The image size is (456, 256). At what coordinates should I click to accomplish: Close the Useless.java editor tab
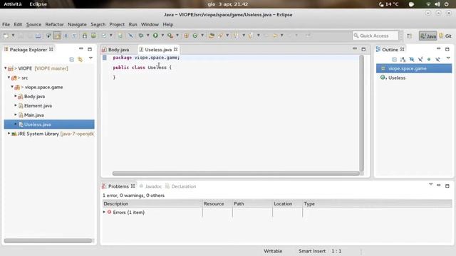(x=176, y=50)
